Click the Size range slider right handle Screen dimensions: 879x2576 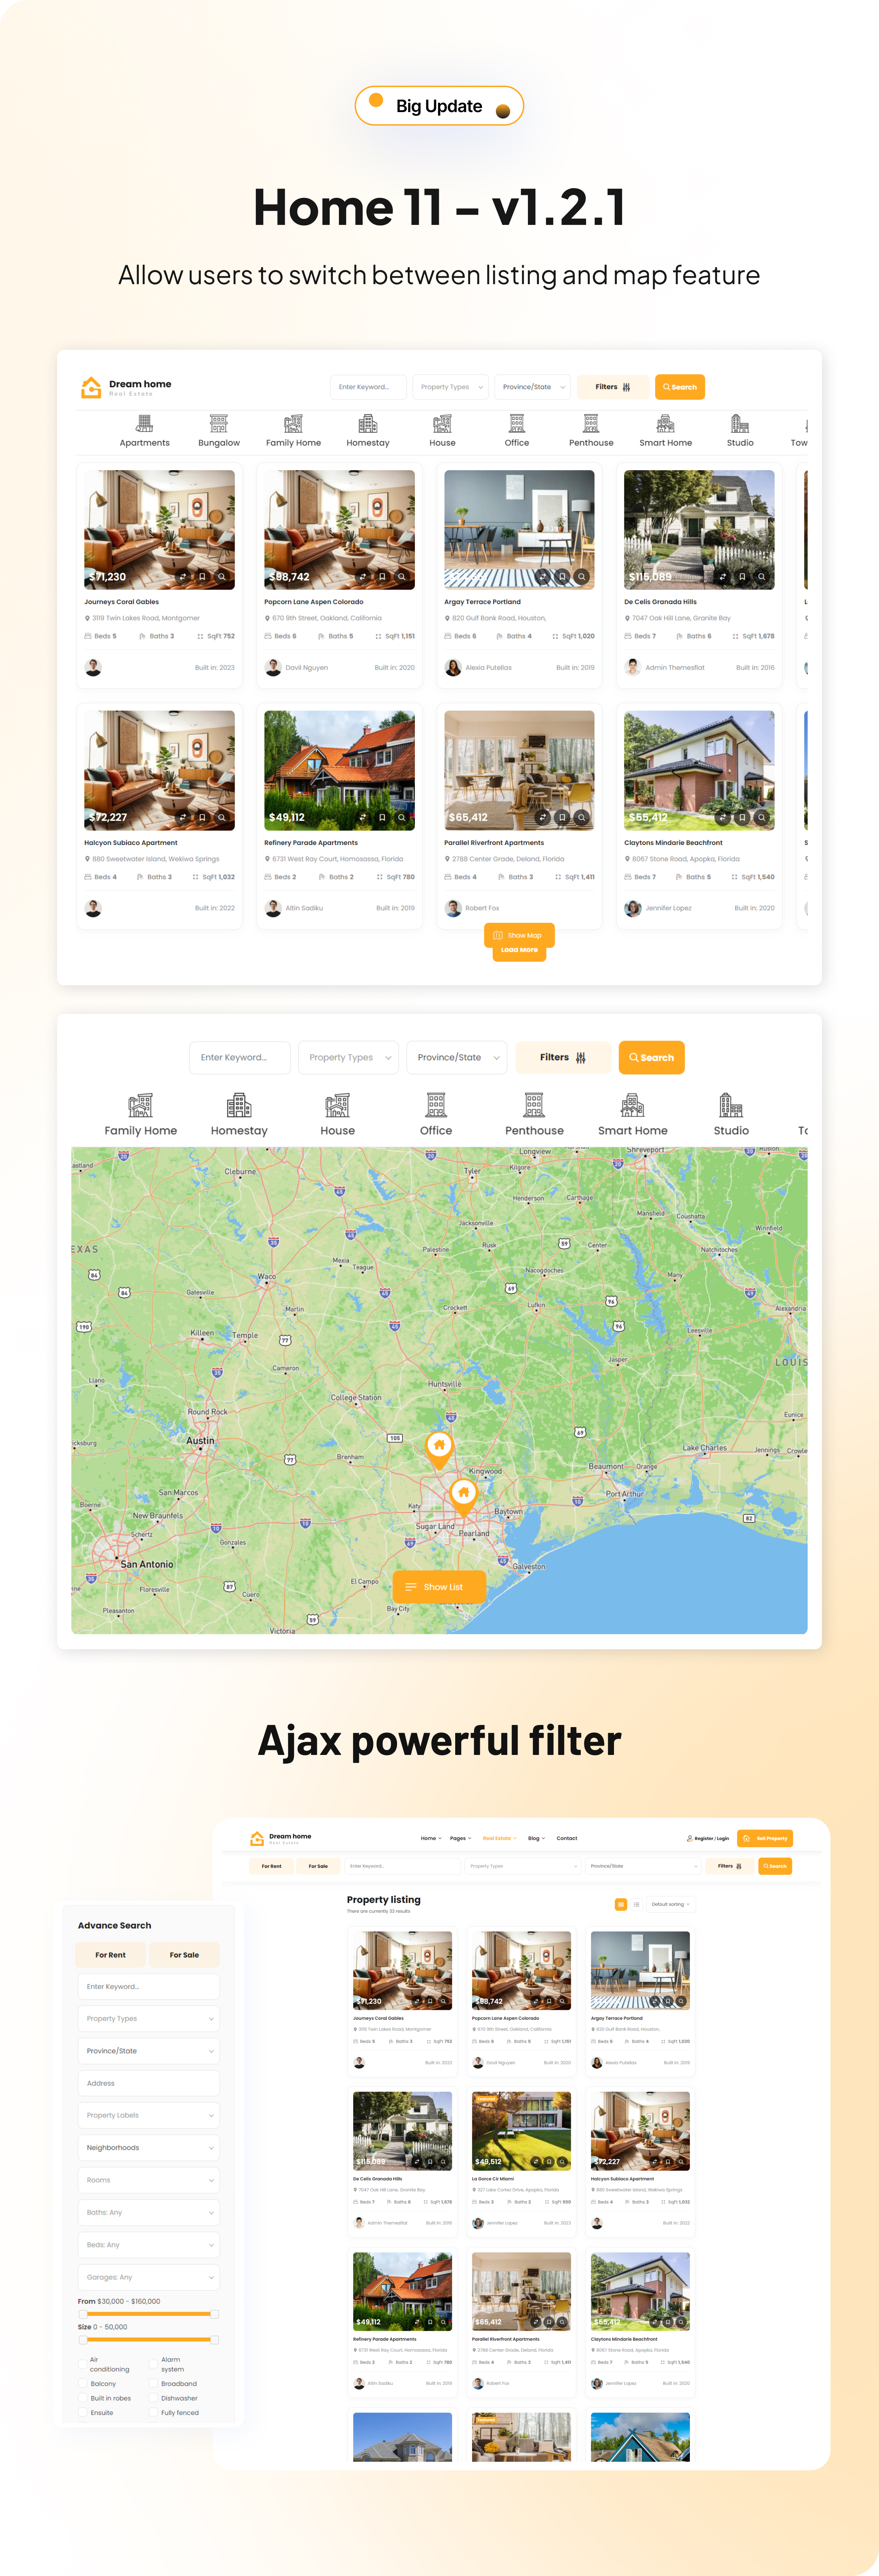(x=215, y=2340)
